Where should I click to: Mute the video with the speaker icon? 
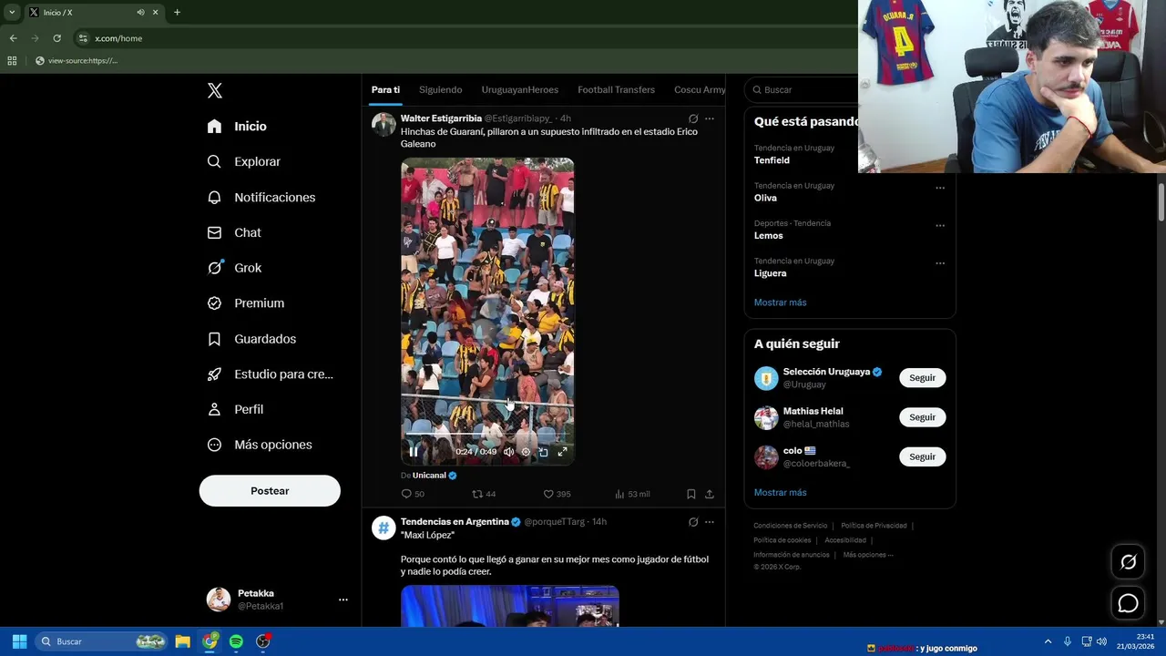pos(508,452)
